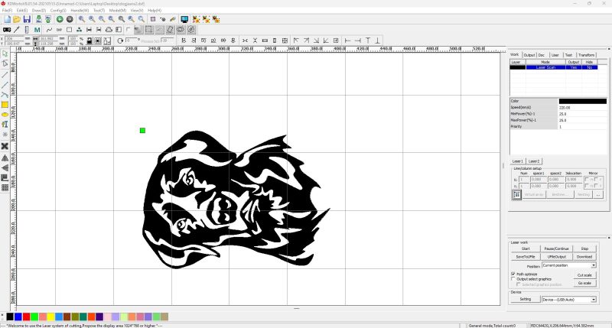The image size is (612, 328).
Task: Click the Mirror Vertical triangle icon
Action: [5, 167]
